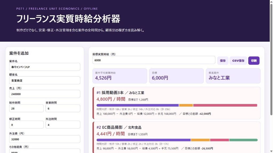Export data with CSV保存 button
The image size is (273, 153).
[x=238, y=61]
